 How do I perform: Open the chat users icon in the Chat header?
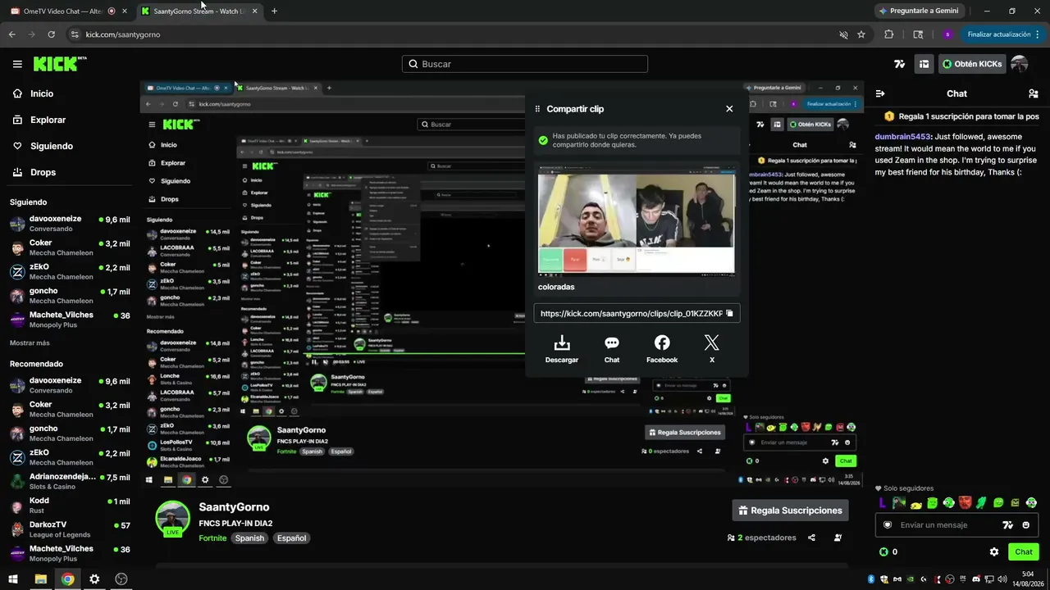tap(1033, 93)
